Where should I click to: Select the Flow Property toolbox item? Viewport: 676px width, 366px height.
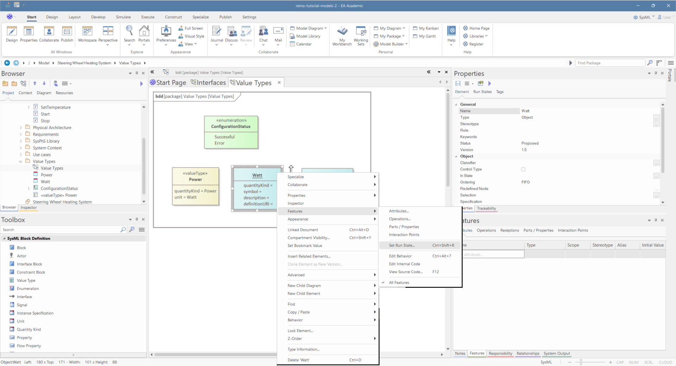(29, 346)
